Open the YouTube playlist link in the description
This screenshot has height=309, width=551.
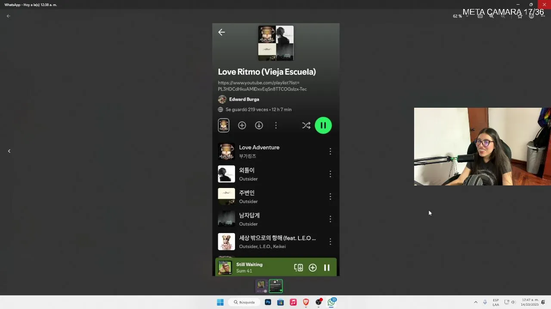[x=262, y=86]
